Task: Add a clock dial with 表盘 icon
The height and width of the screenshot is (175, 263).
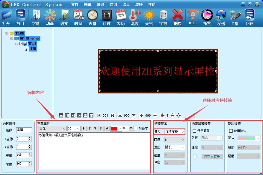Action: pyautogui.click(x=92, y=17)
